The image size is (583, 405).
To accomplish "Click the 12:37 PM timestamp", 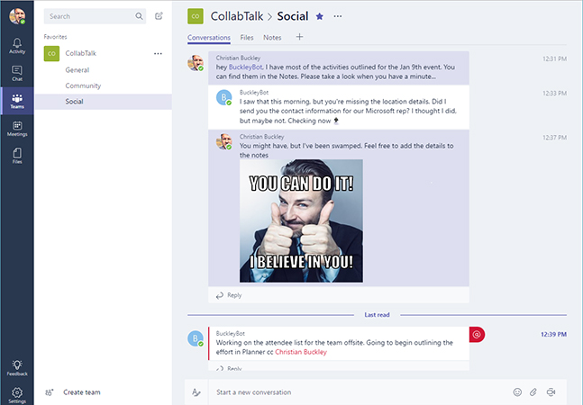I will tap(554, 138).
